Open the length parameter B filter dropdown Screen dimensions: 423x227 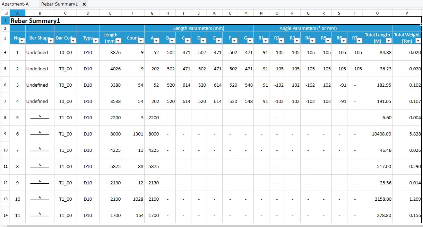coord(172,41)
